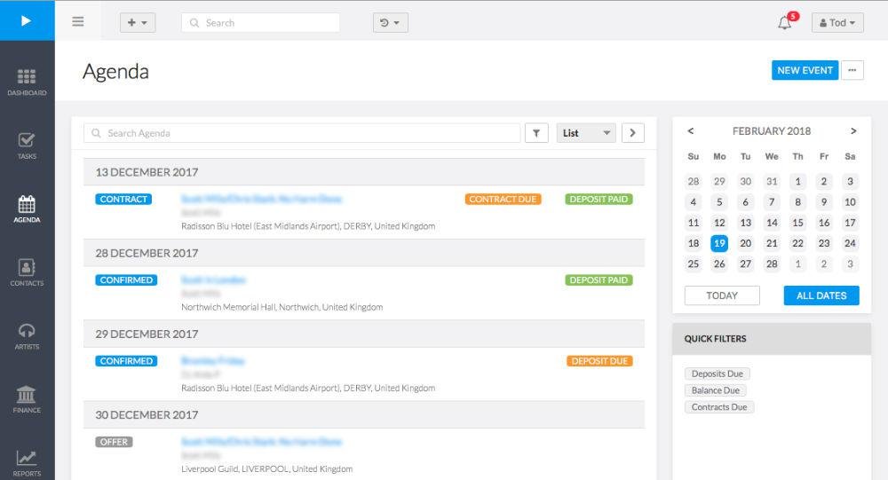The width and height of the screenshot is (888, 480).
Task: Click the notifications bell icon
Action: click(785, 23)
